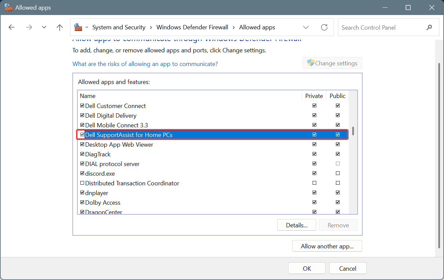Expand the address bar history dropdown
Image resolution: width=444 pixels, height=280 pixels.
tap(306, 27)
